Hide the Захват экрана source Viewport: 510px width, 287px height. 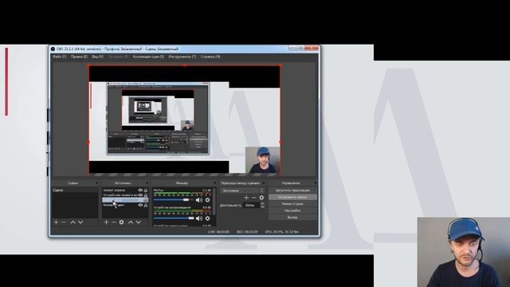140,190
